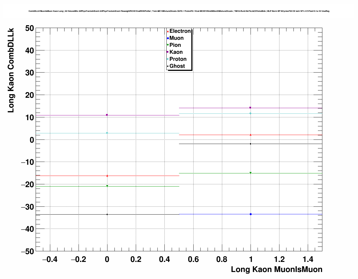Click the "Long Kaon MuonIsMuon" x-axis title
The image size is (358, 279).
click(276, 269)
